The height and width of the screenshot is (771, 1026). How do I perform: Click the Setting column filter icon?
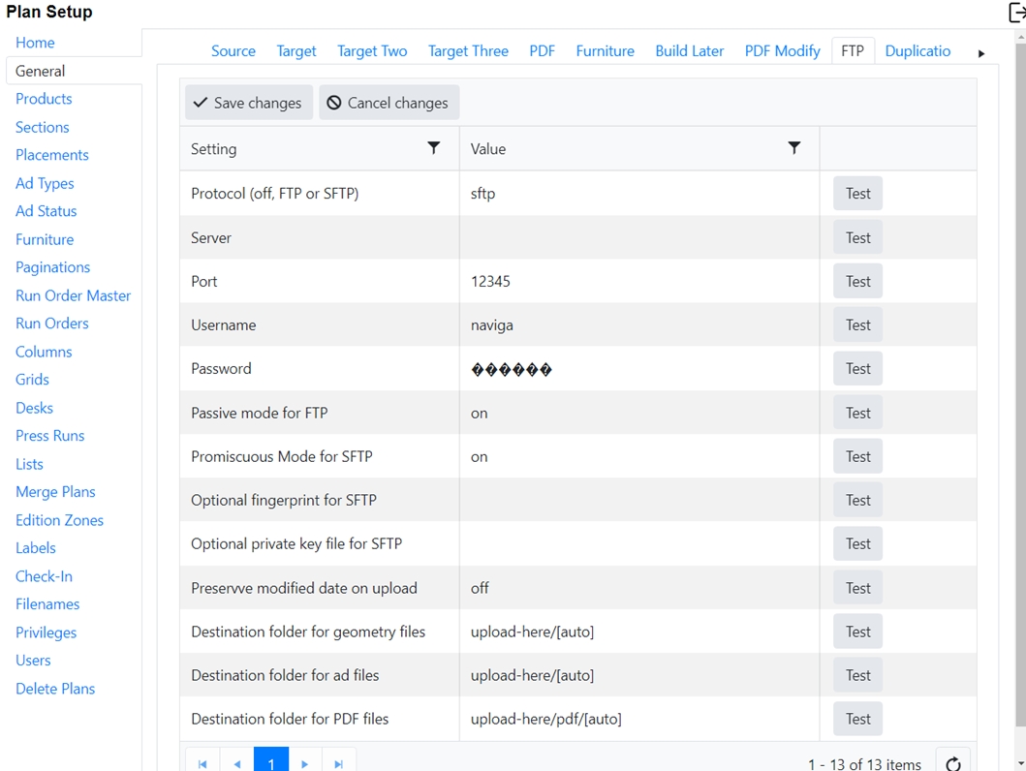click(433, 148)
